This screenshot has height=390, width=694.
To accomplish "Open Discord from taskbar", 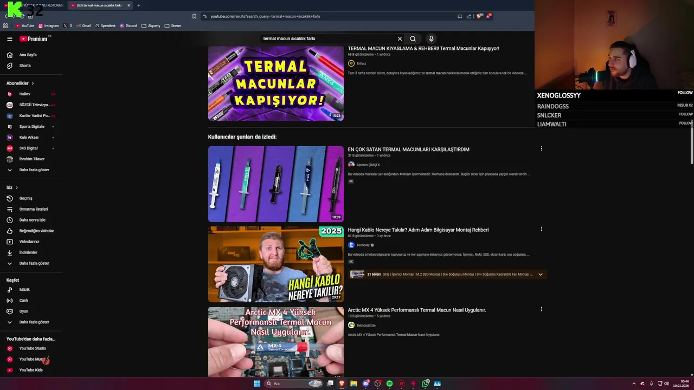I will point(365,383).
